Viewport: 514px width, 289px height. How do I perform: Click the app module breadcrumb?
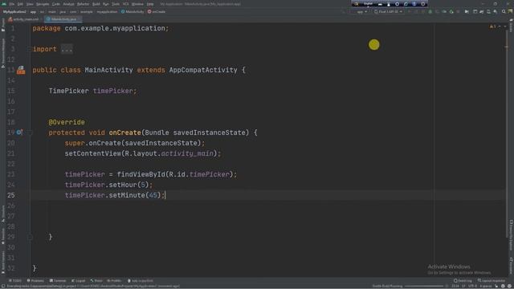(x=33, y=12)
